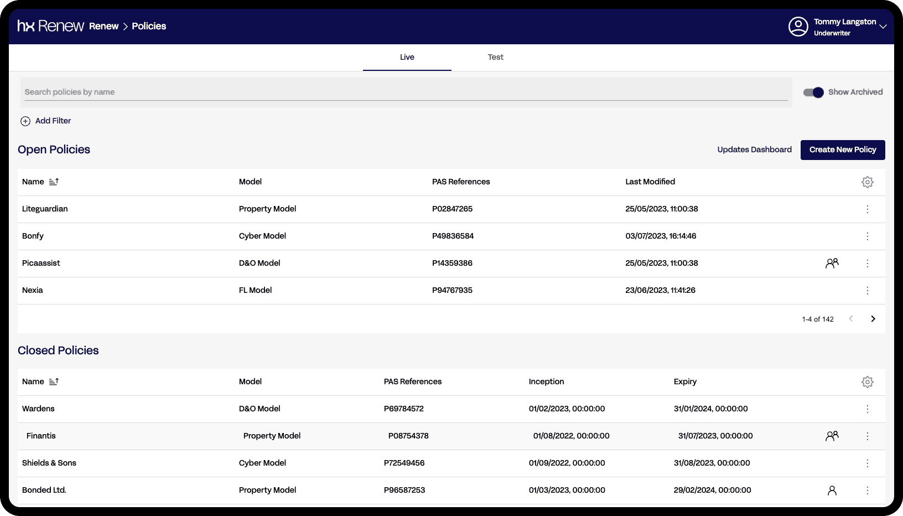903x516 pixels.
Task: Open the Open Policies table settings gear
Action: (868, 182)
